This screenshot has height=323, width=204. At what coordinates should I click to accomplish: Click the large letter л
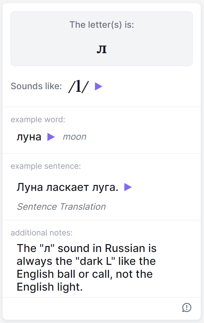[102, 50]
